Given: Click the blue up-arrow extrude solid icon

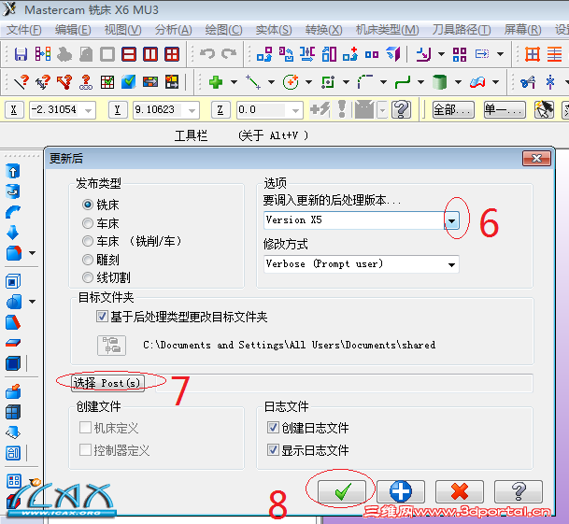Looking at the screenshot, I should click(13, 171).
